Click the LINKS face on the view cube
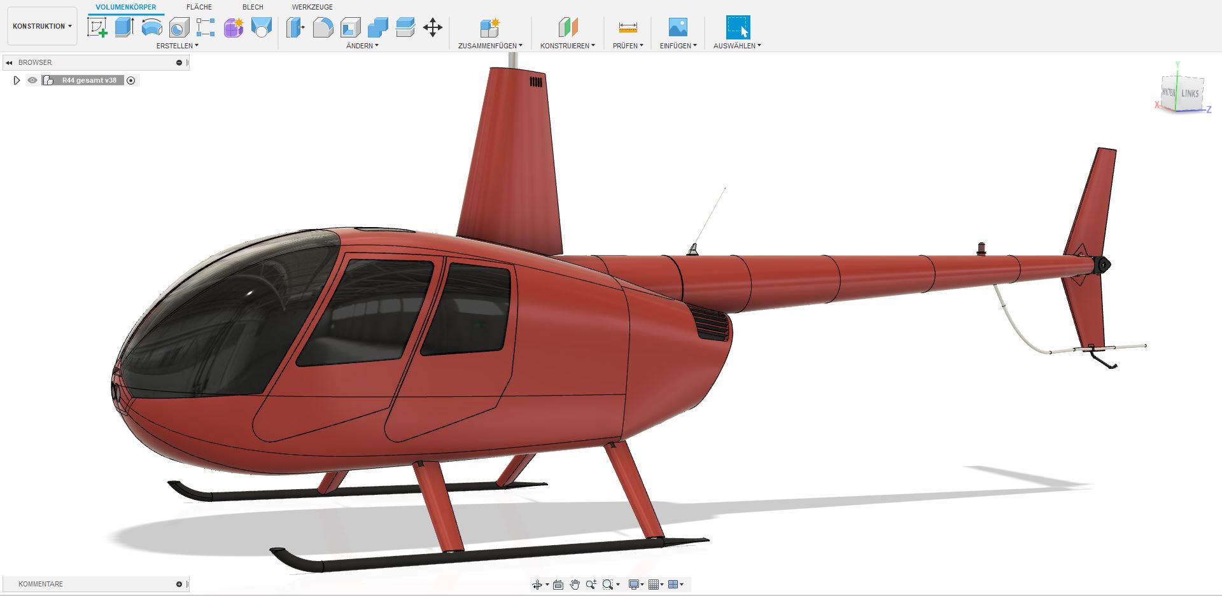This screenshot has width=1222, height=596. [1190, 94]
